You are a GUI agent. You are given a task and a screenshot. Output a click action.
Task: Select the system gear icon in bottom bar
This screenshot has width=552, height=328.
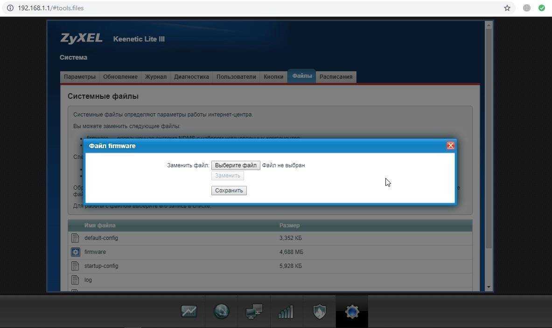(x=352, y=311)
